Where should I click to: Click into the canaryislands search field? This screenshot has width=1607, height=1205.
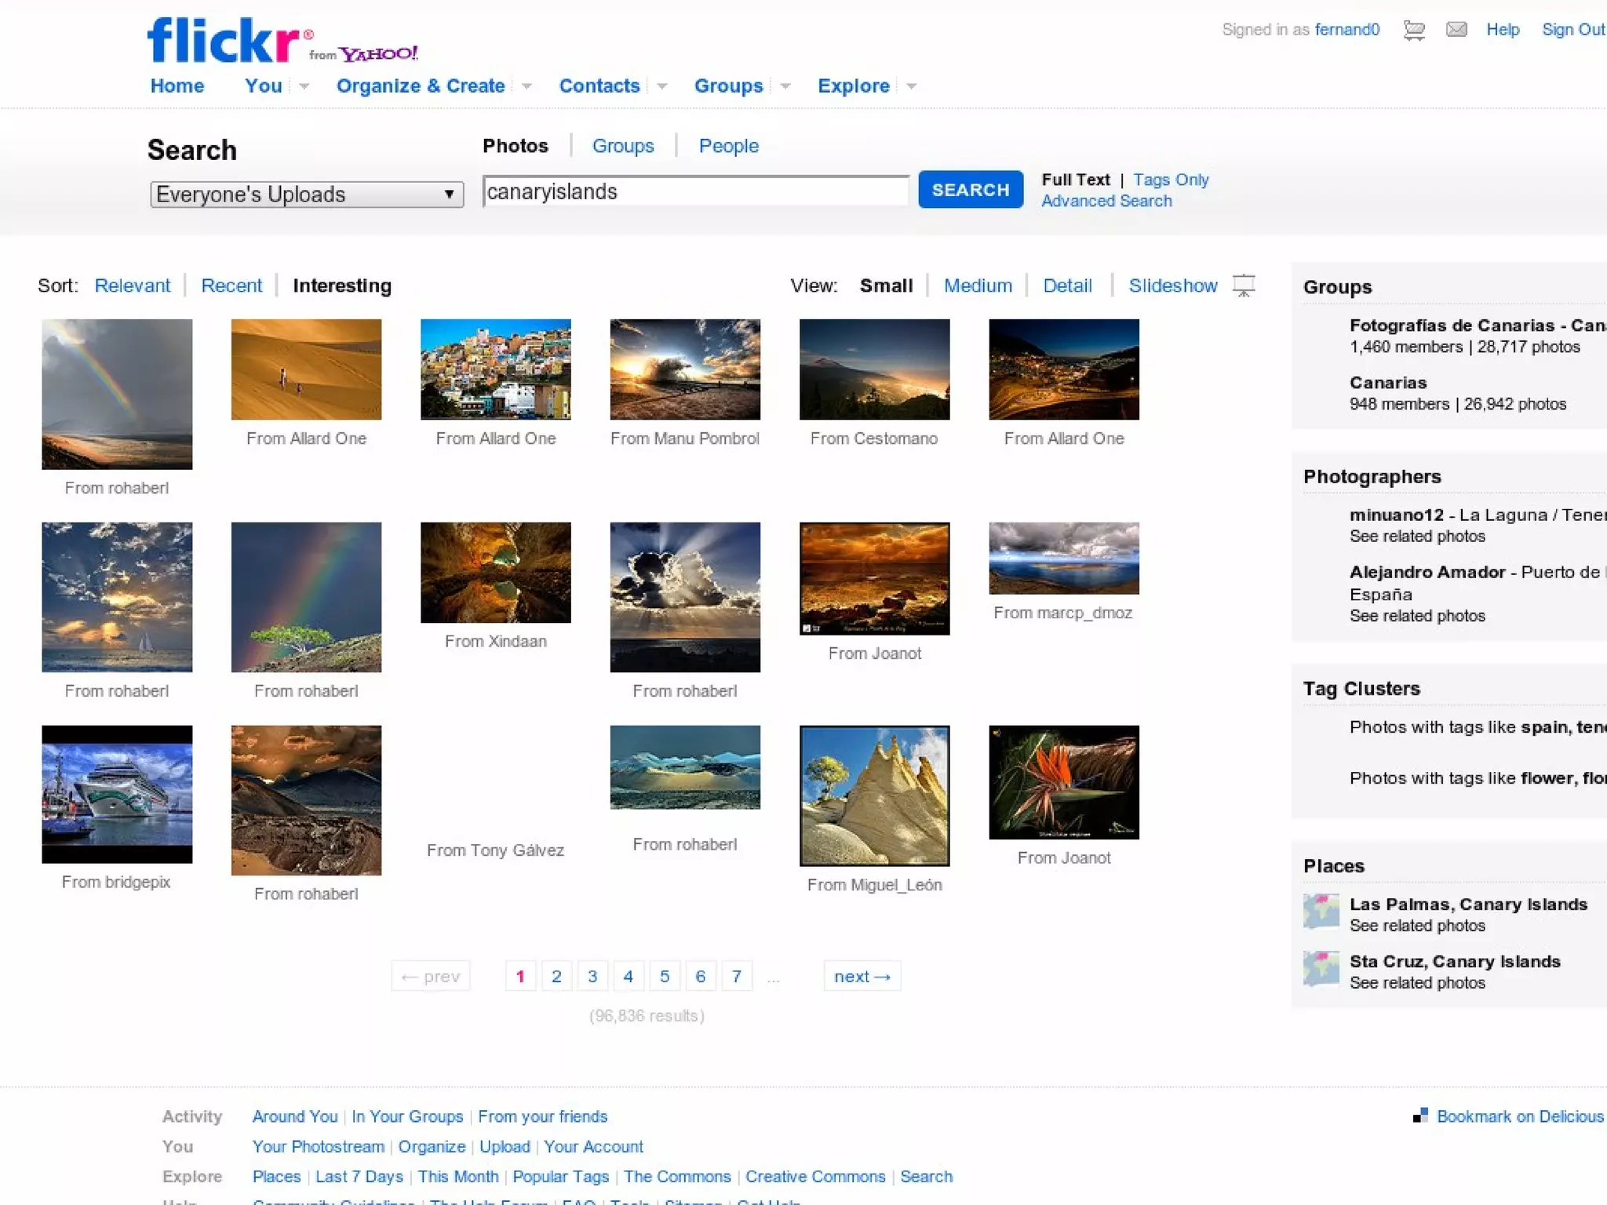[x=695, y=191]
